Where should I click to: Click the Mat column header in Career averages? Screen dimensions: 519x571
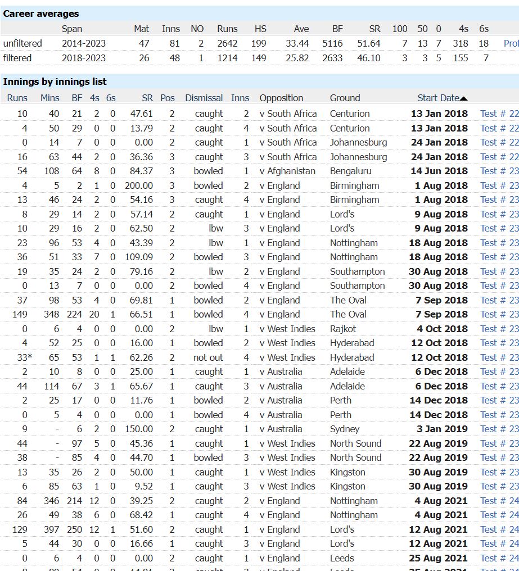pyautogui.click(x=141, y=29)
